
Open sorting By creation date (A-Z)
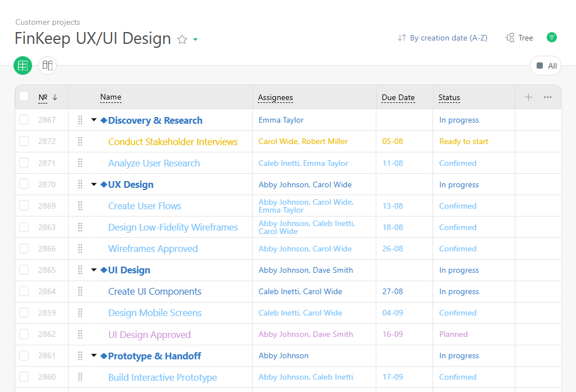[x=443, y=38]
